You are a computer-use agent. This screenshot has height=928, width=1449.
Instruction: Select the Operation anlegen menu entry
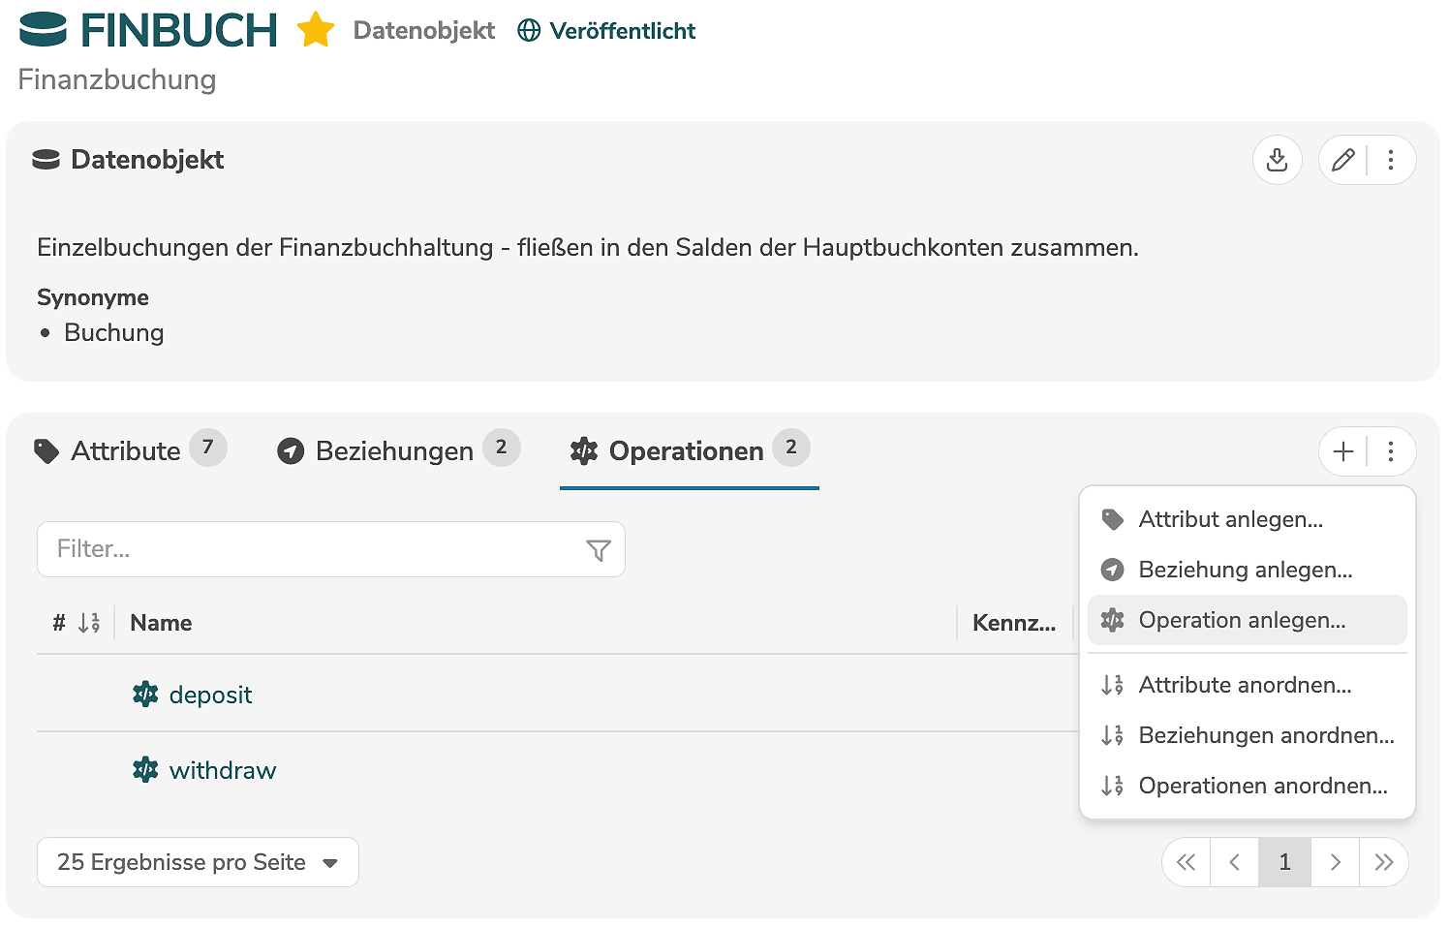1243,620
